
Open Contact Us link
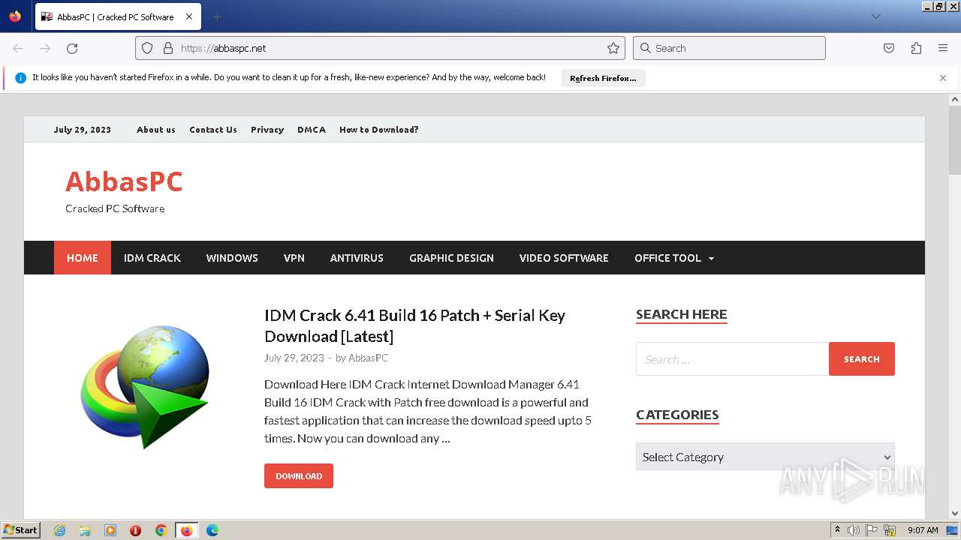tap(213, 130)
